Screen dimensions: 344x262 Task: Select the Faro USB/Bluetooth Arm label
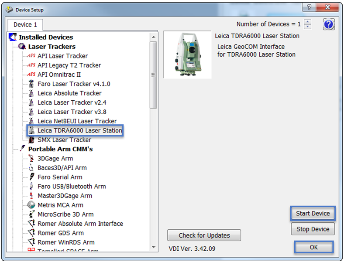(72, 186)
